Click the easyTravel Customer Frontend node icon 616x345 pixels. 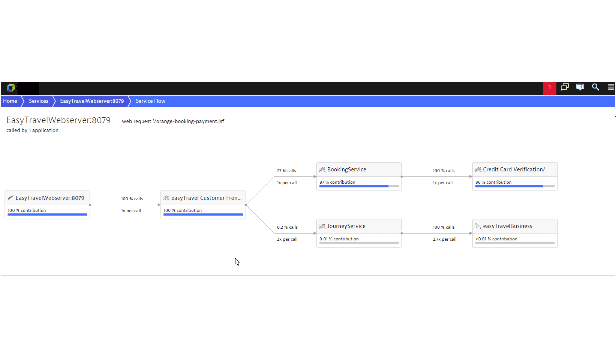click(166, 198)
